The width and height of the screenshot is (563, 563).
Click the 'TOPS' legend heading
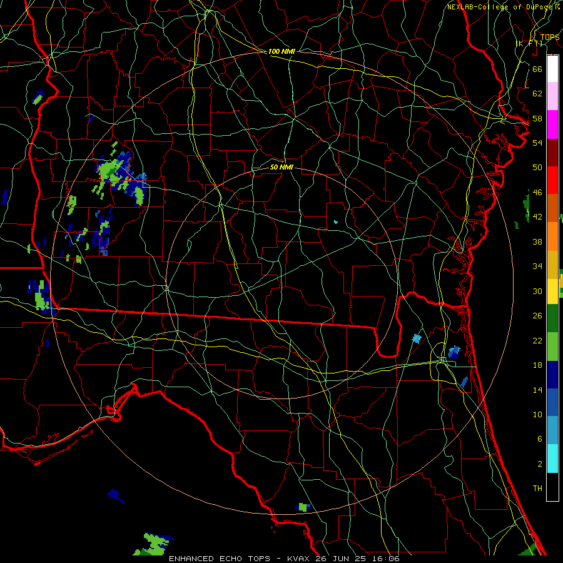550,37
